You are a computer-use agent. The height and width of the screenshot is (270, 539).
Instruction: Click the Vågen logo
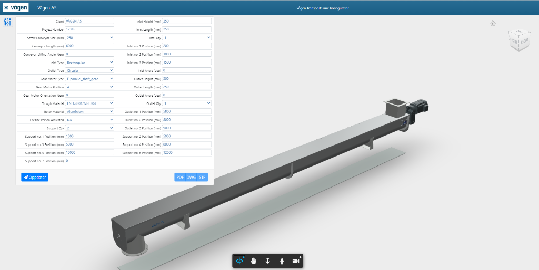click(15, 7)
